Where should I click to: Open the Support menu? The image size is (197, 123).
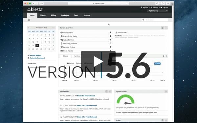pos(87,15)
